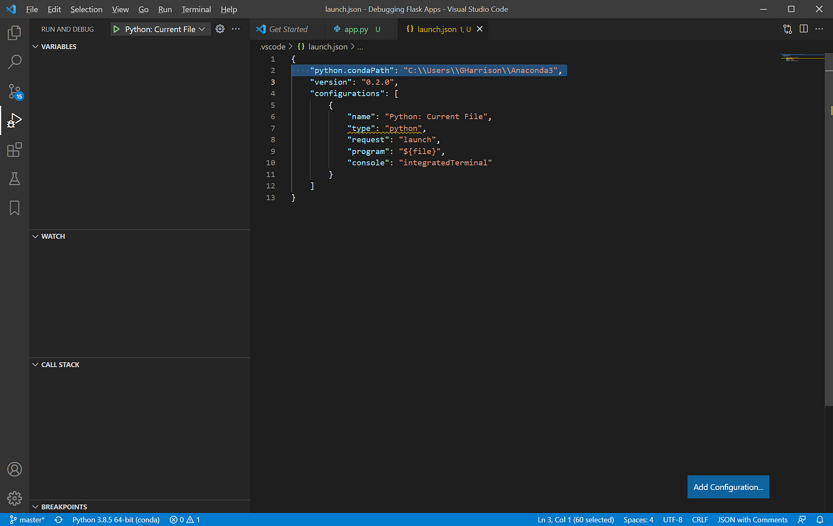Open the Split Editor icon
Viewport: 833px width, 526px height.
804,29
